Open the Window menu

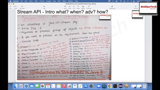70,1
